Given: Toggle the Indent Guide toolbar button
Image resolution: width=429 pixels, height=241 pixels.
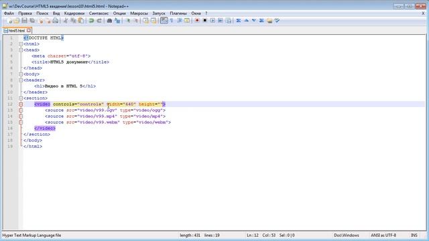Looking at the screenshot, I should click(180, 21).
